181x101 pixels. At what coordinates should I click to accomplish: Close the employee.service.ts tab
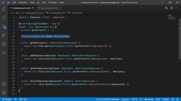pos(33,8)
